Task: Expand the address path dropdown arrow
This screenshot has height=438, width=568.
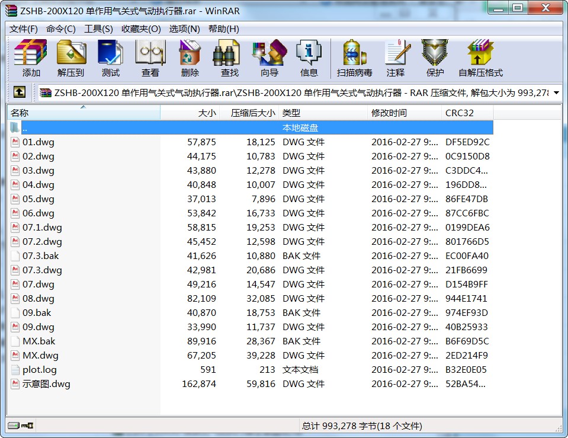Action: point(556,93)
